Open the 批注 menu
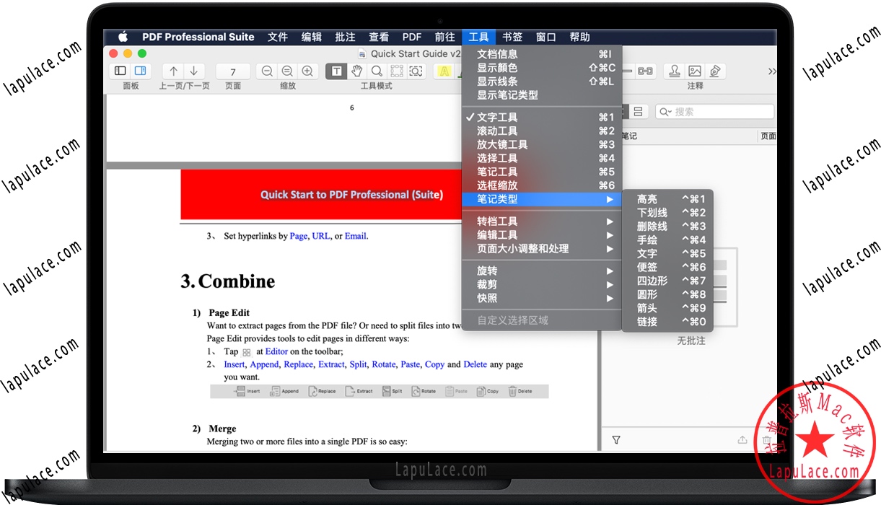Image resolution: width=881 pixels, height=505 pixels. coord(345,37)
